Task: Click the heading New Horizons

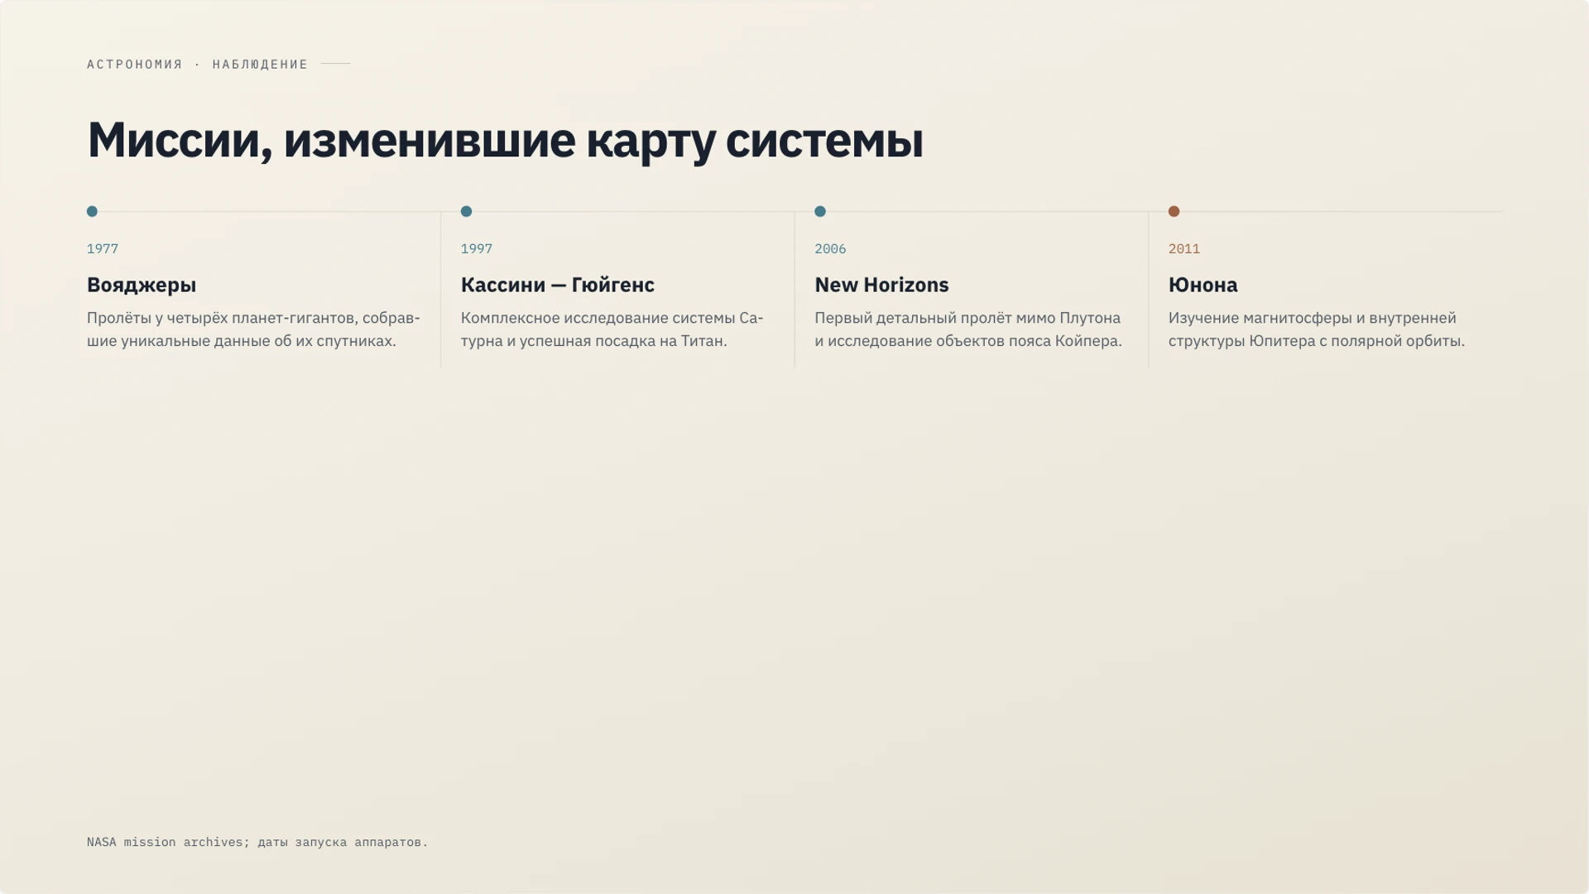Action: 881,285
